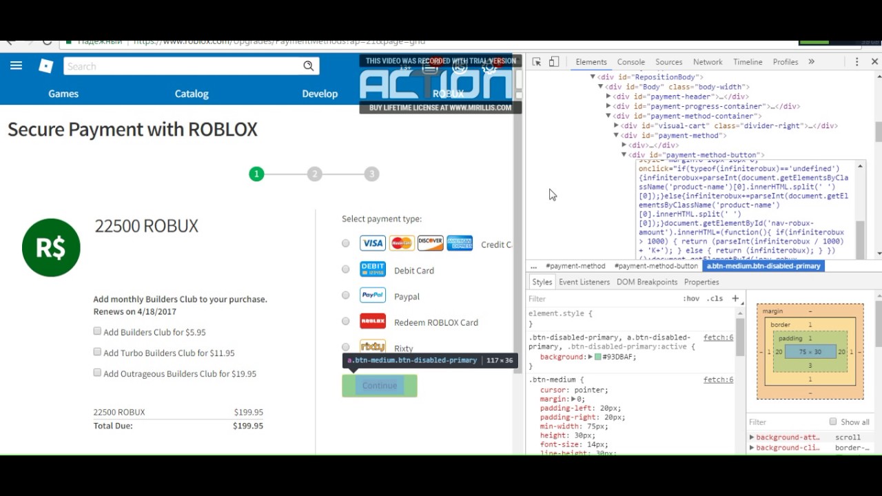This screenshot has width=882, height=496.
Task: Open the DOM Breakpoints tab
Action: tap(647, 282)
